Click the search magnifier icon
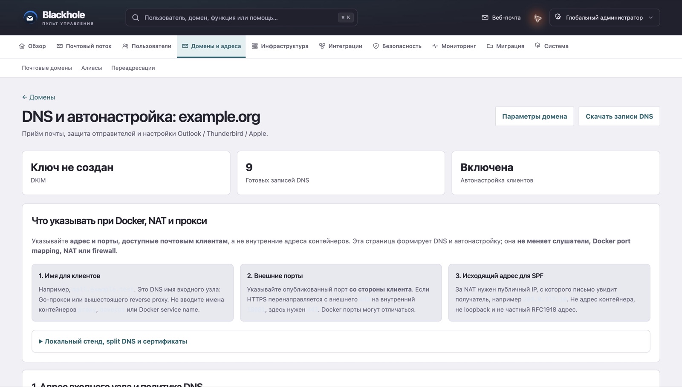 136,17
